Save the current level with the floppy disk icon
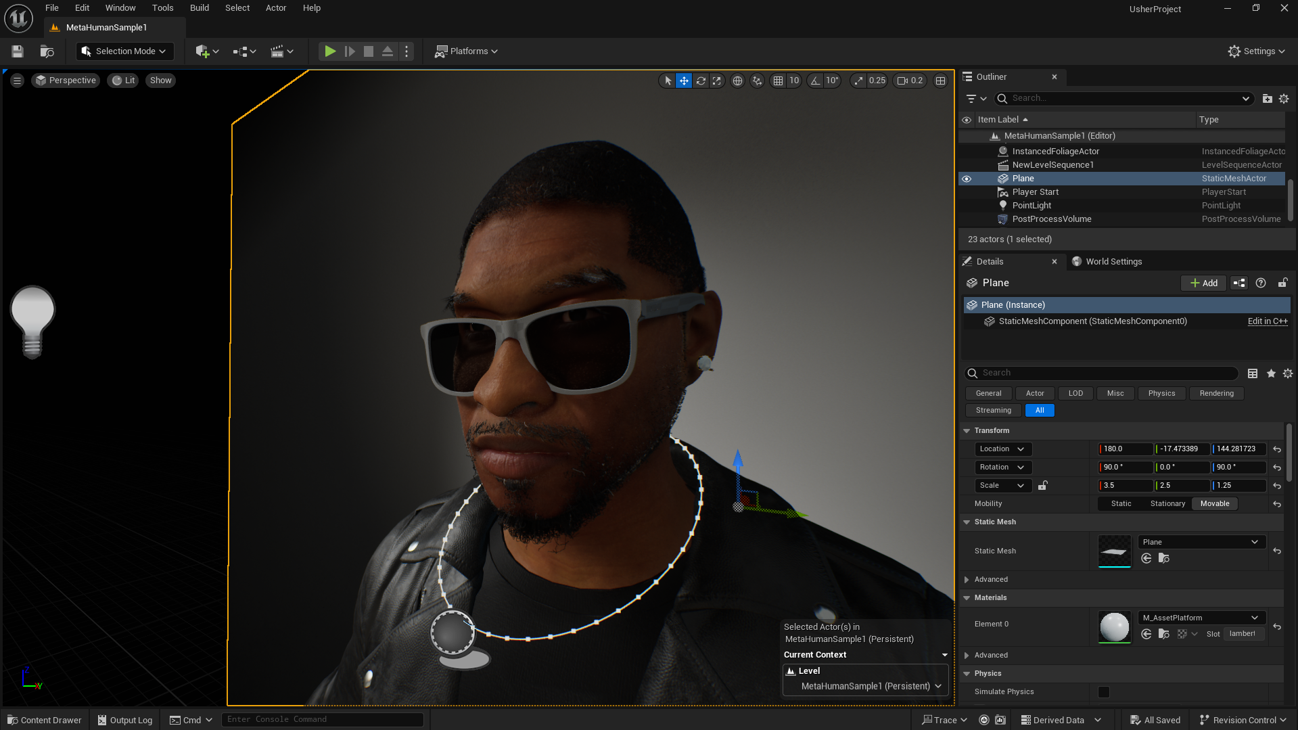This screenshot has height=730, width=1298. (18, 51)
